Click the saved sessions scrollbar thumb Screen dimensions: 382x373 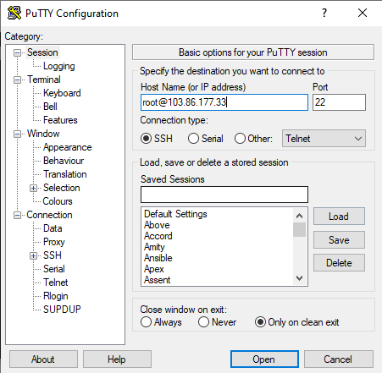(x=299, y=230)
